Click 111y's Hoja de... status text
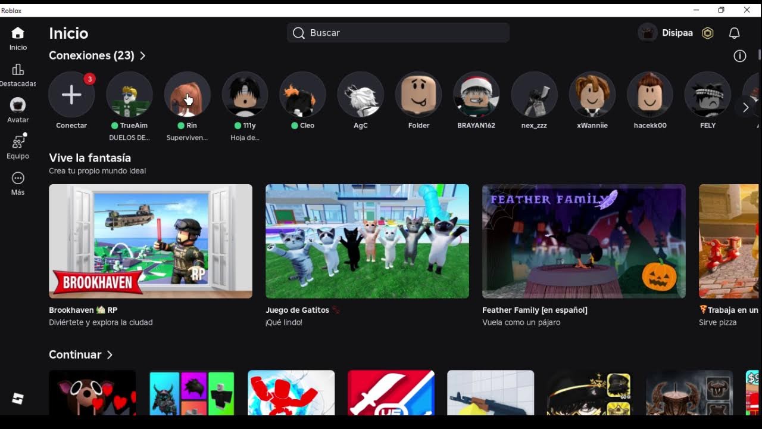762x429 pixels. [245, 138]
